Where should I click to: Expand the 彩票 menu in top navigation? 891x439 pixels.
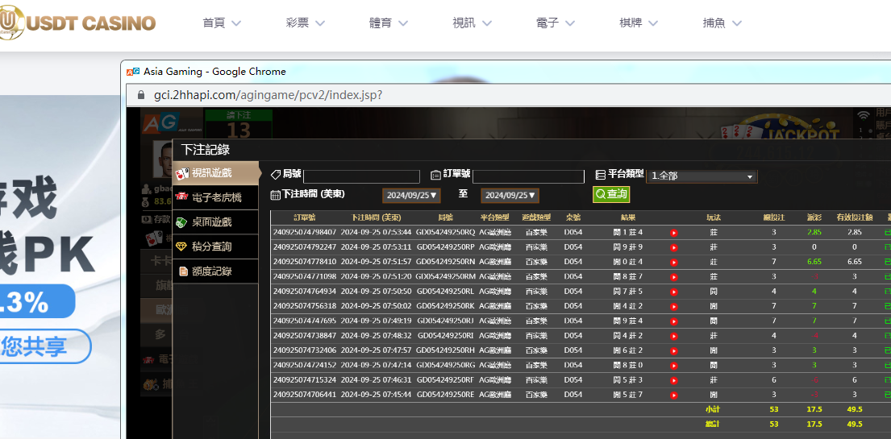[x=306, y=23]
